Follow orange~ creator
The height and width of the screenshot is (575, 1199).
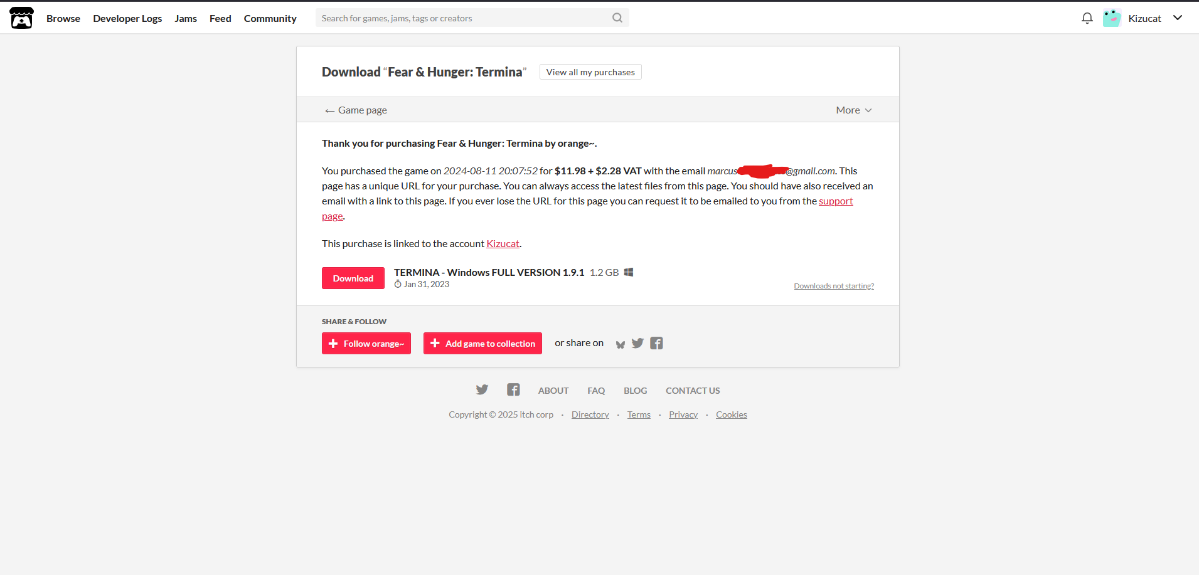point(366,344)
